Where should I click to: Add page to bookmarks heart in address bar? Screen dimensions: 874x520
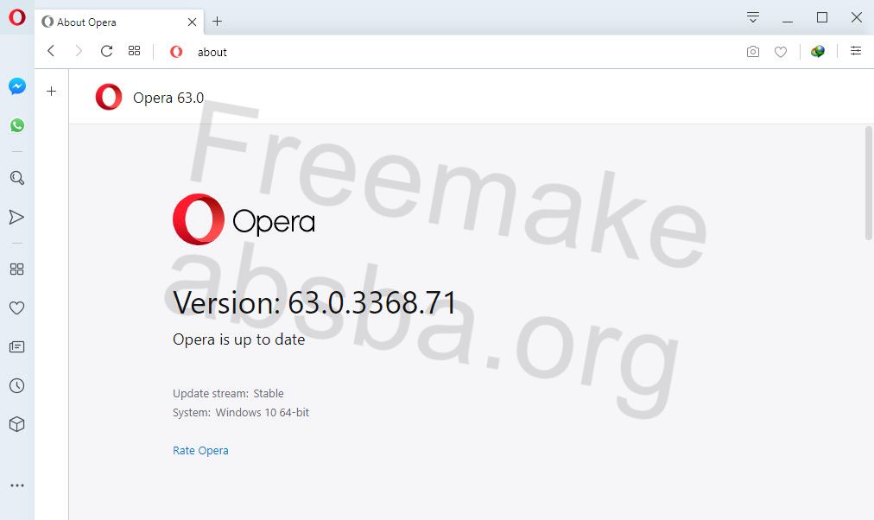click(781, 52)
